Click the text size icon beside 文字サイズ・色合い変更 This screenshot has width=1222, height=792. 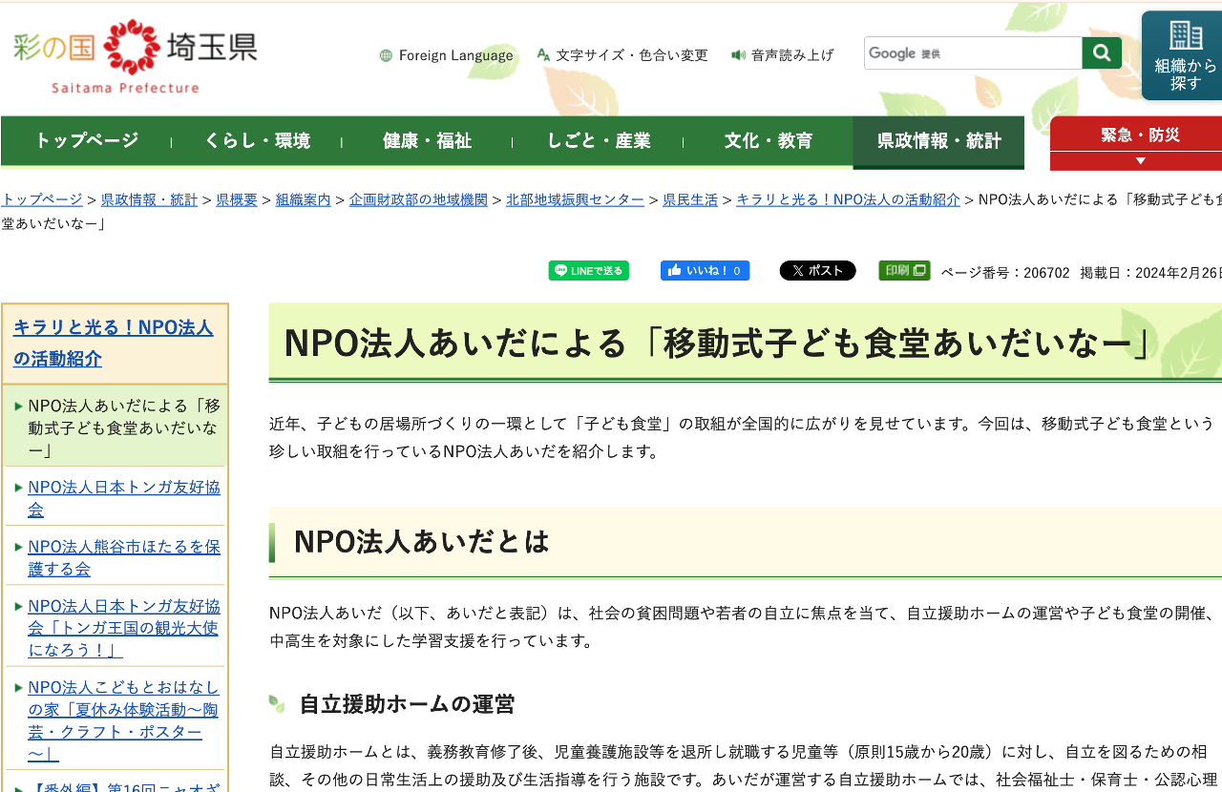click(543, 55)
